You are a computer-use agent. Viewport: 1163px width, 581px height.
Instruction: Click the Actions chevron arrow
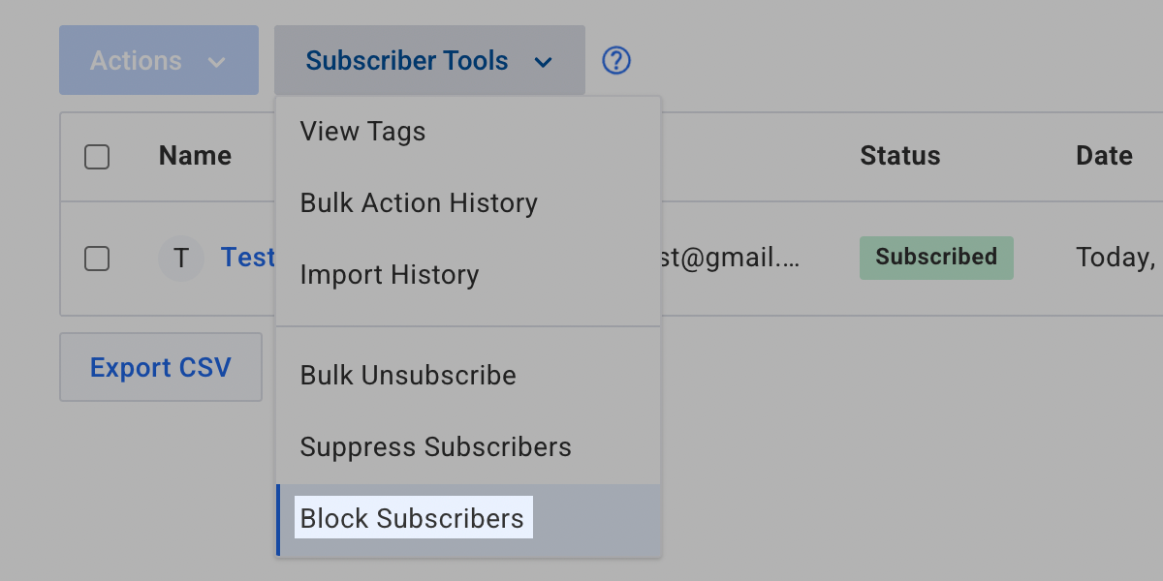click(x=216, y=63)
